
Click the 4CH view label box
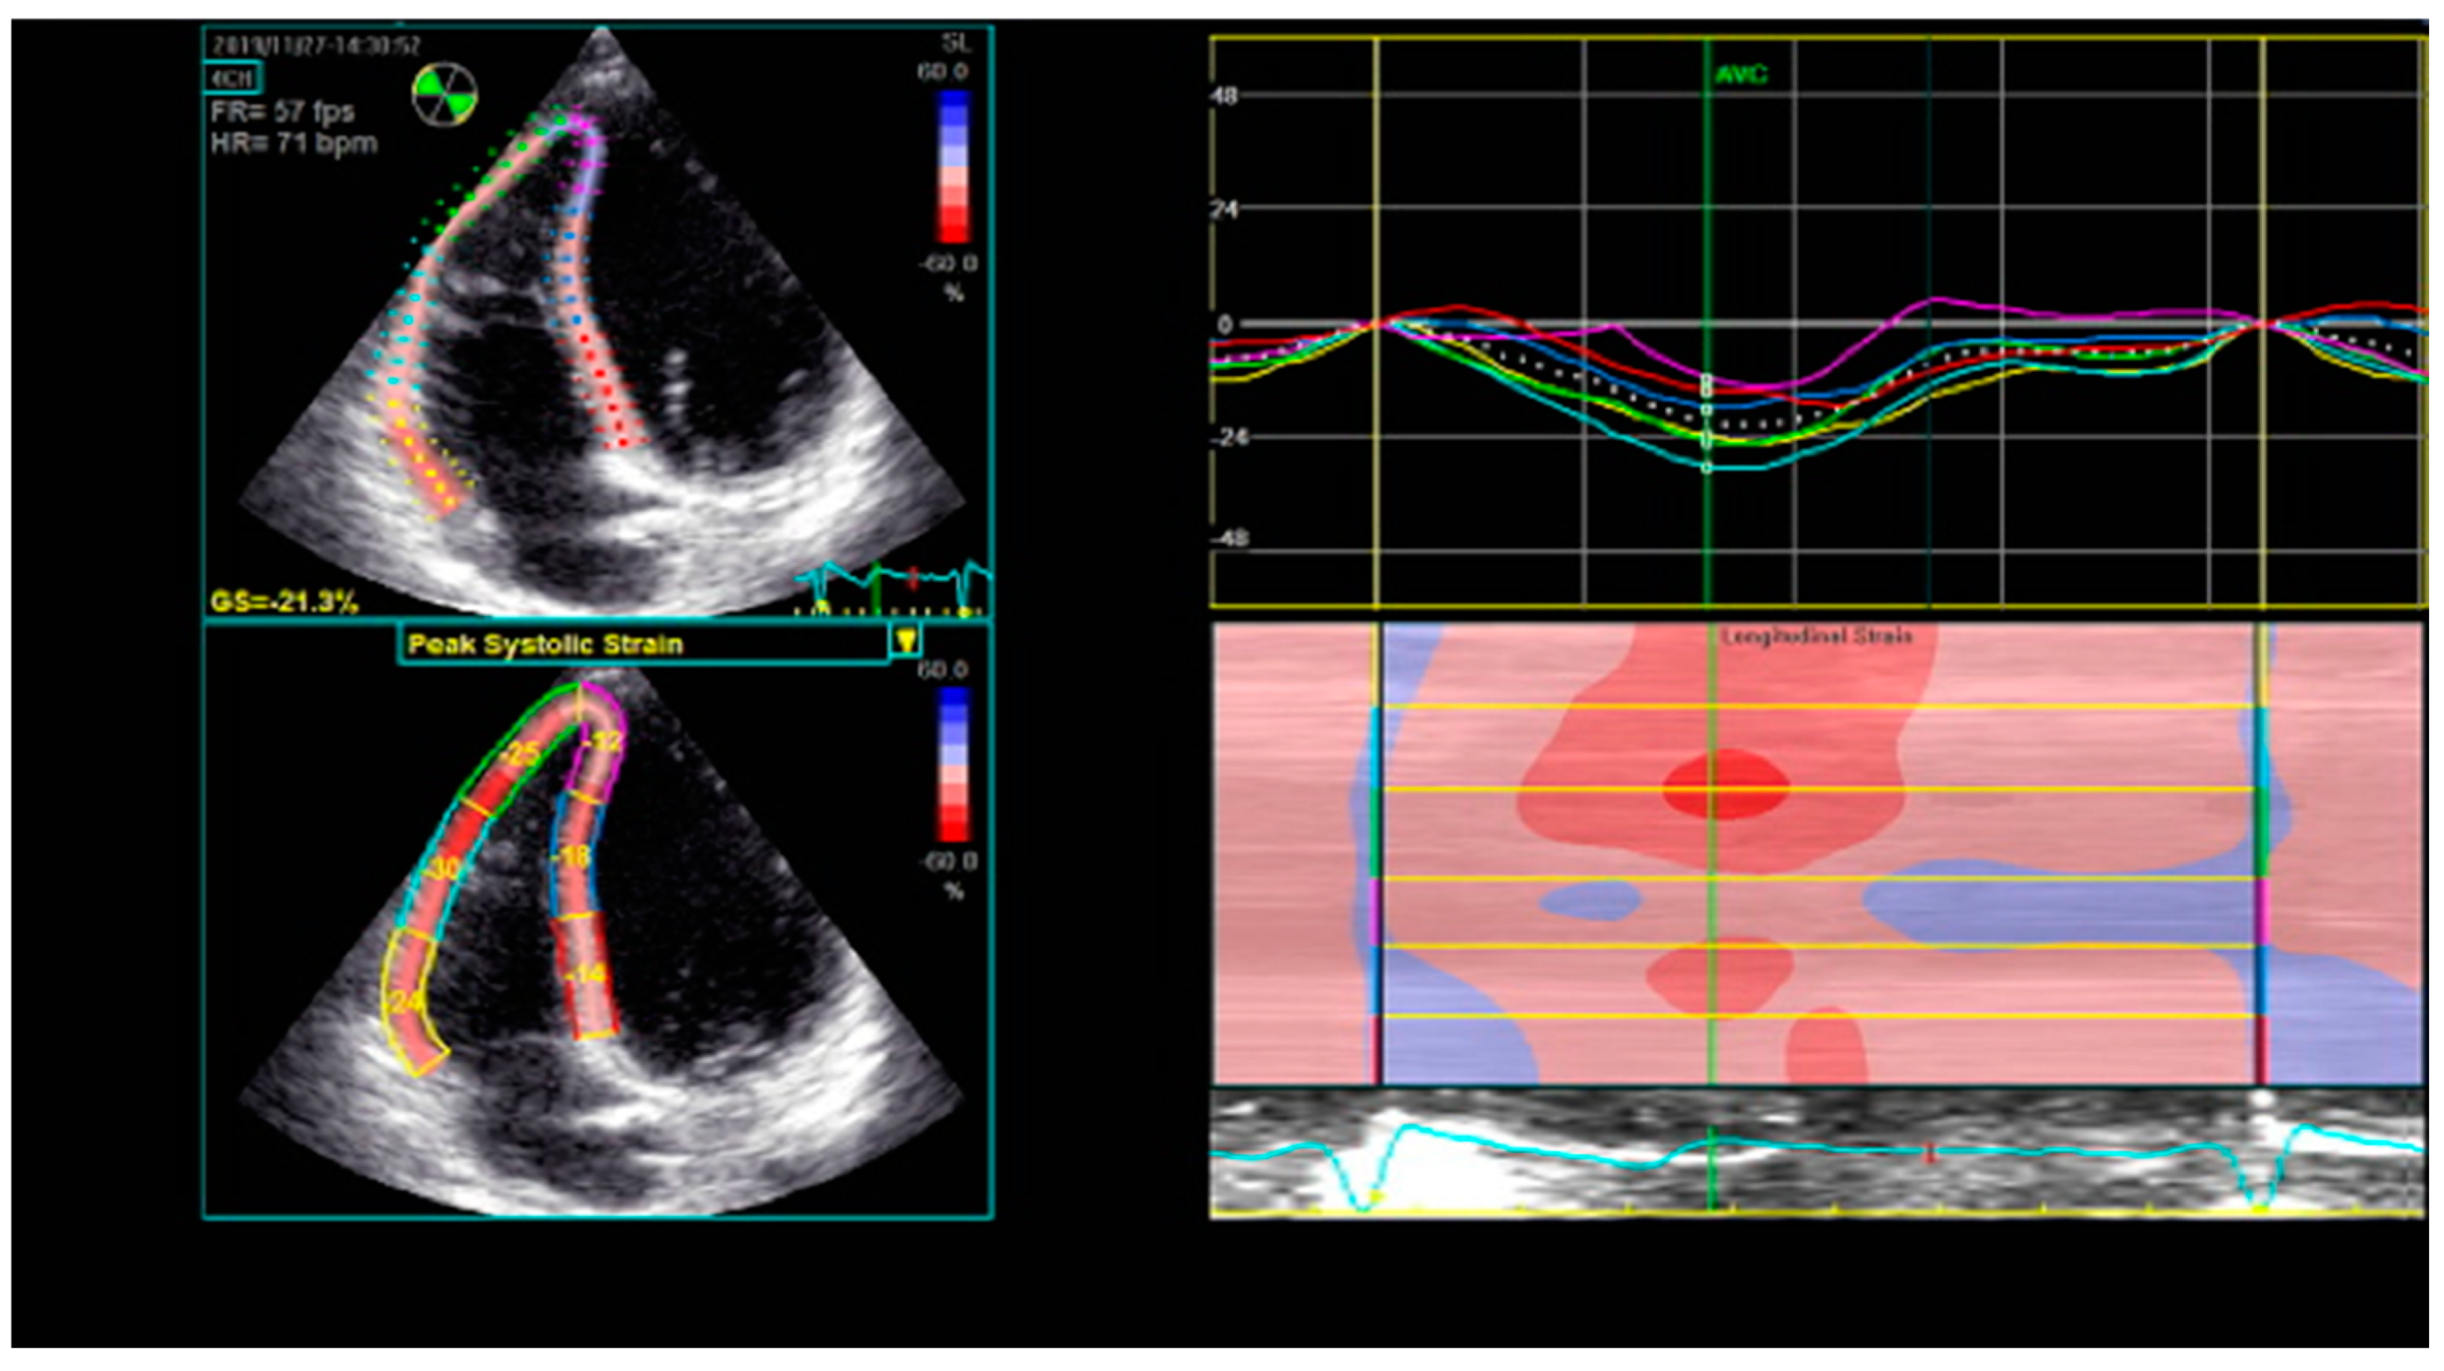click(231, 78)
